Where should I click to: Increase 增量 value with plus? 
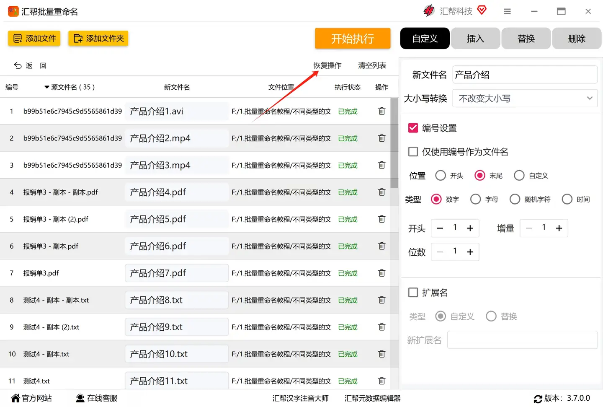click(x=559, y=228)
